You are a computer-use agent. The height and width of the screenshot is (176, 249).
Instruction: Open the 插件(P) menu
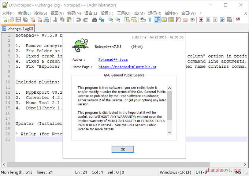171,13
